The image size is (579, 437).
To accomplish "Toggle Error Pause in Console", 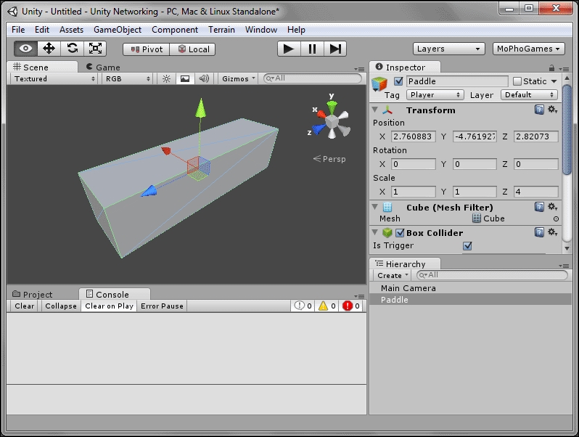I will point(162,306).
